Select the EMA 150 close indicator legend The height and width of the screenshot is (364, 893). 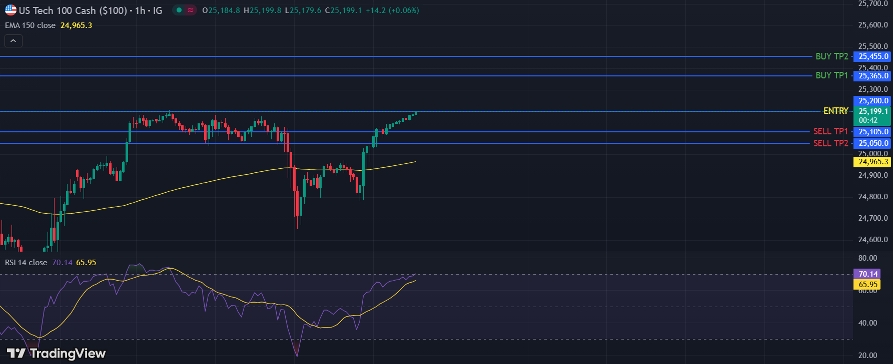(31, 25)
